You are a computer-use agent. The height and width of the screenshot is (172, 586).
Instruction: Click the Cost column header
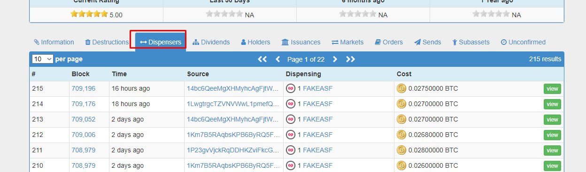404,74
